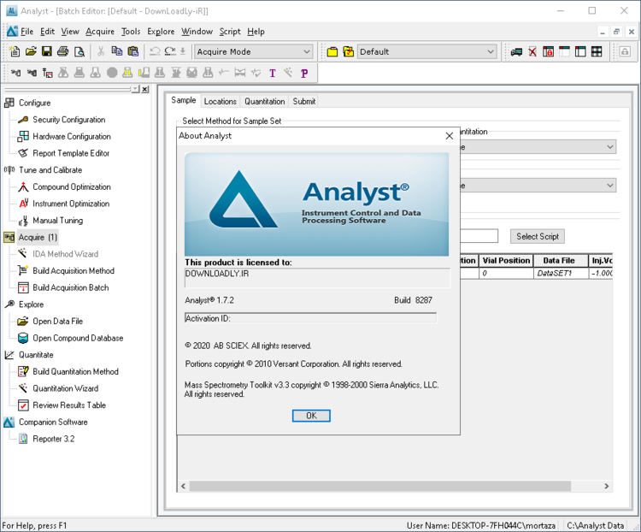
Task: Click the truck icon in toolbar
Action: [x=516, y=51]
